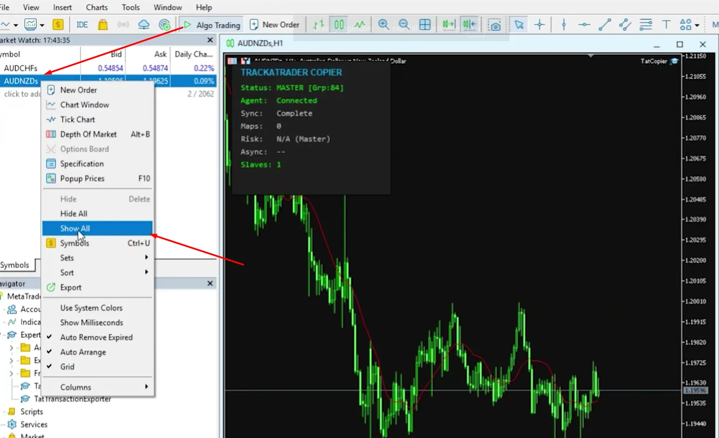The width and height of the screenshot is (719, 438).
Task: Switch chart to bar chart view
Action: pyautogui.click(x=319, y=25)
